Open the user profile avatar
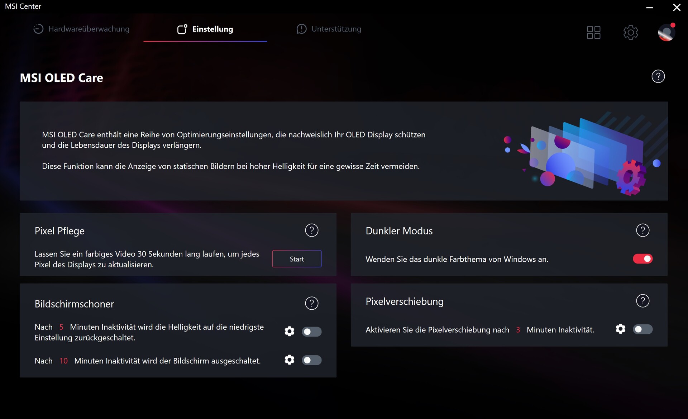Image resolution: width=688 pixels, height=419 pixels. coord(666,33)
